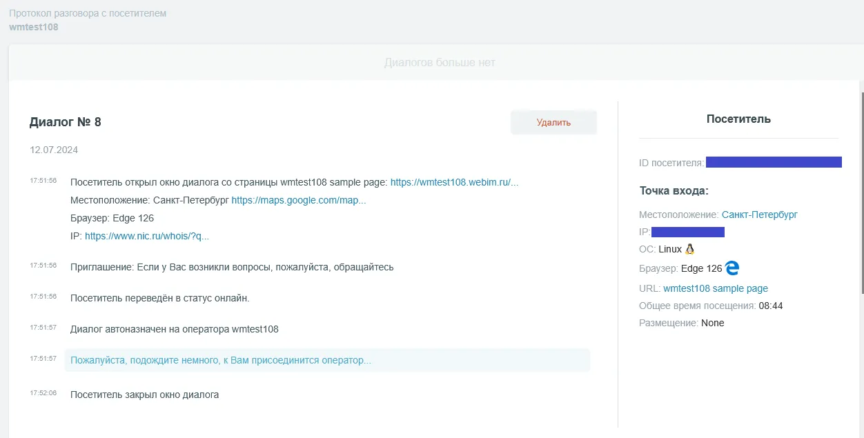Open the nic.ru whois IP link
This screenshot has height=438, width=864.
[x=146, y=236]
